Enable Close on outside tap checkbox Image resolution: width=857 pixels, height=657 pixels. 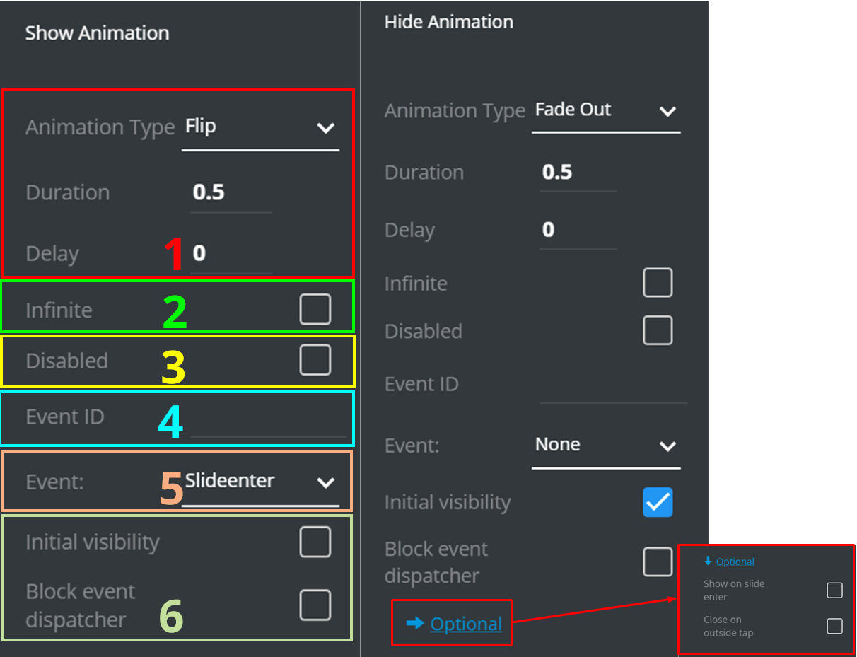pyautogui.click(x=834, y=626)
